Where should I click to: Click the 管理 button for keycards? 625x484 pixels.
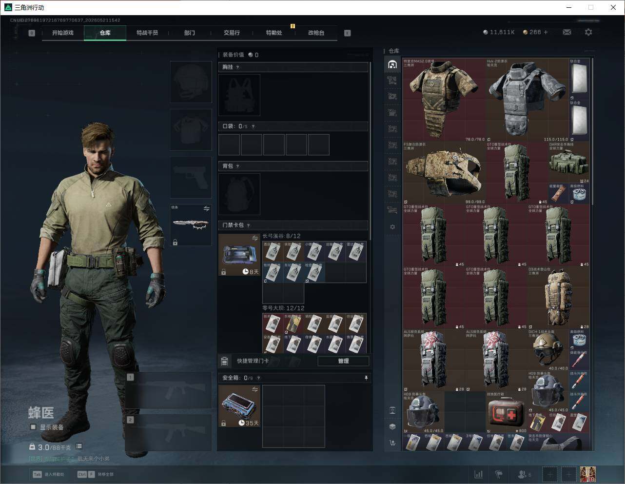point(343,361)
